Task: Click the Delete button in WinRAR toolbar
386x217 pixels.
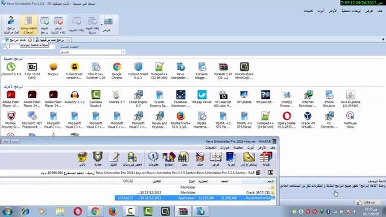Action: click(200, 159)
